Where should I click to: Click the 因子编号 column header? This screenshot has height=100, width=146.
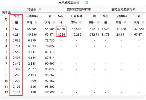tap(6, 16)
